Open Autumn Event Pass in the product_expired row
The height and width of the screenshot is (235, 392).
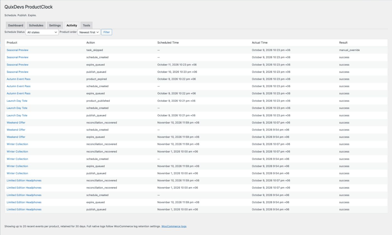(19, 79)
